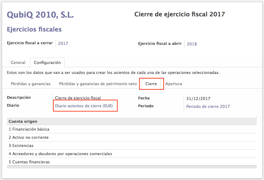The width and height of the screenshot is (264, 180).
Task: Open the Pérdidas y ganancias tab
Action: (31, 84)
